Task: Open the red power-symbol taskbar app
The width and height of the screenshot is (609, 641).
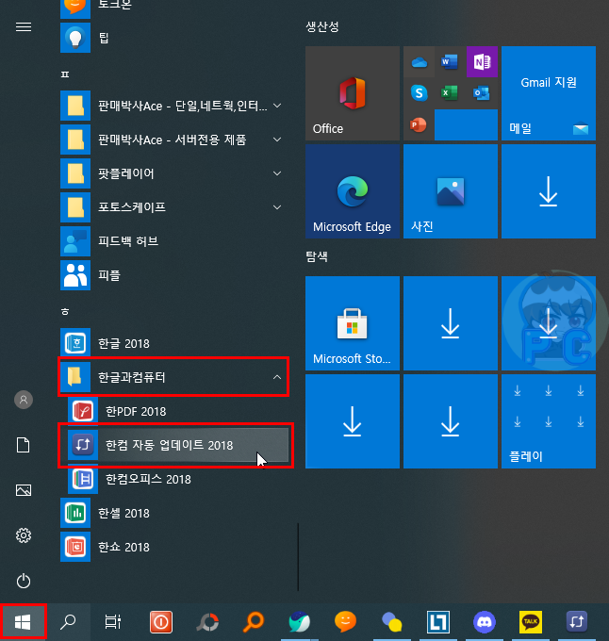Action: (160, 622)
